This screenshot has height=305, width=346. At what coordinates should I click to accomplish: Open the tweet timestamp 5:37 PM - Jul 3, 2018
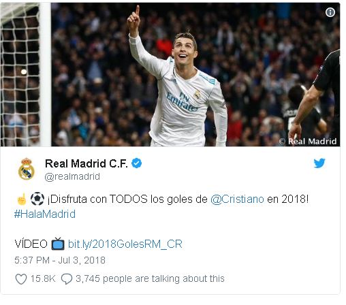[x=60, y=260]
